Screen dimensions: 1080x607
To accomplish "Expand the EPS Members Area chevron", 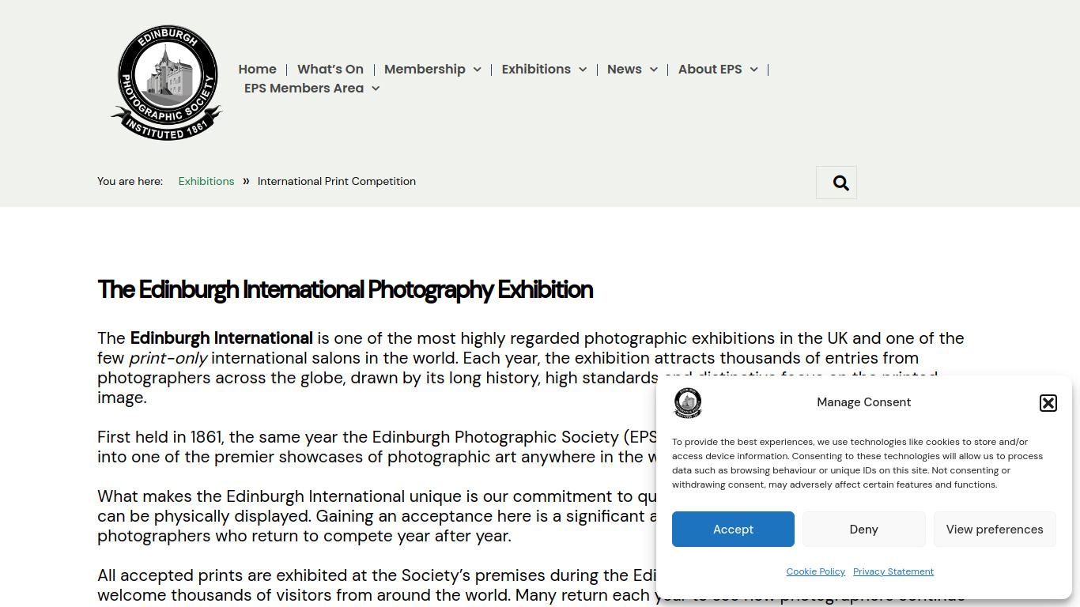I will [x=376, y=89].
